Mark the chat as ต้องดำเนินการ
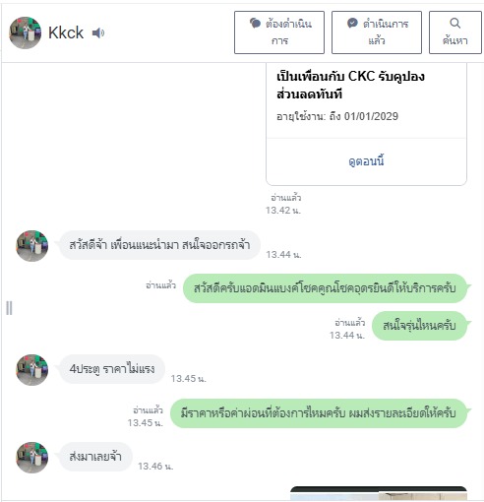 [x=279, y=32]
